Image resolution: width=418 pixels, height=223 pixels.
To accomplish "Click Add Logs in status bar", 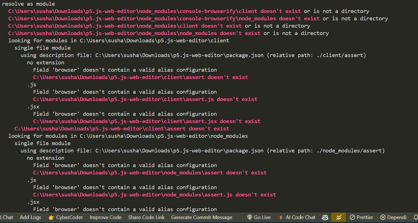I will click(30, 217).
